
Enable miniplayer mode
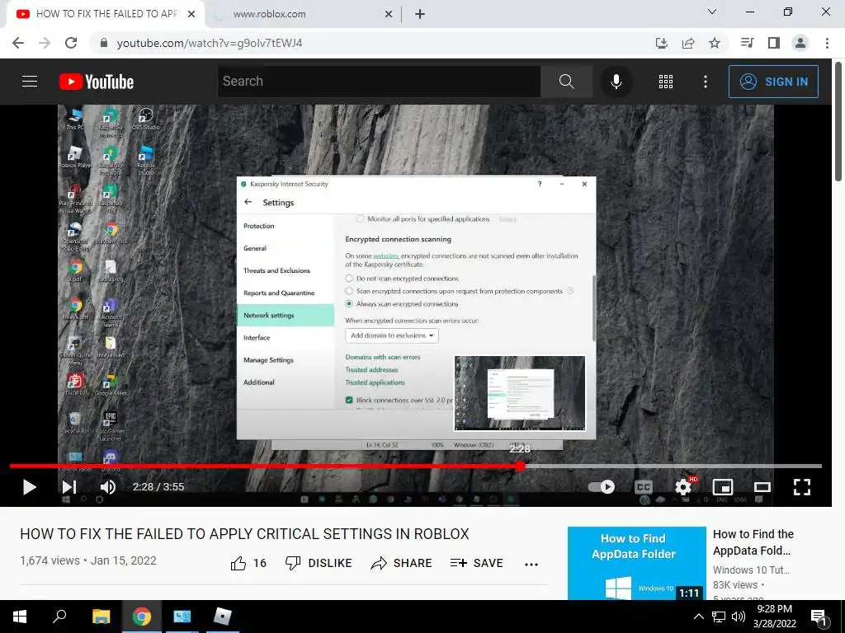pyautogui.click(x=723, y=487)
